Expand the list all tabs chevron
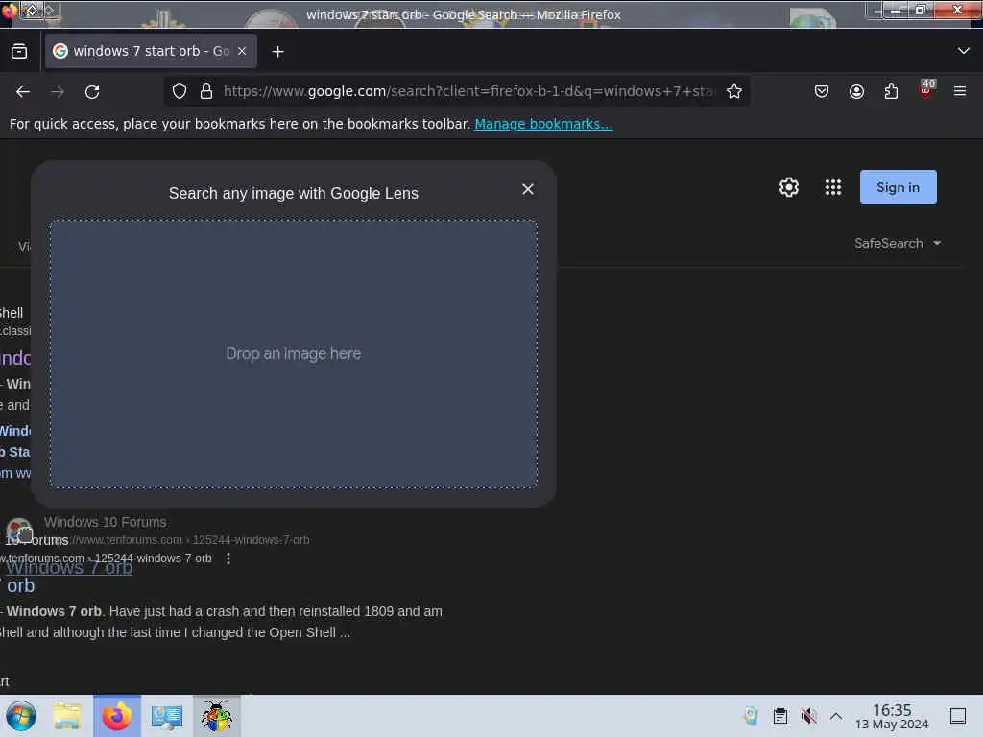The image size is (983, 737). point(964,51)
